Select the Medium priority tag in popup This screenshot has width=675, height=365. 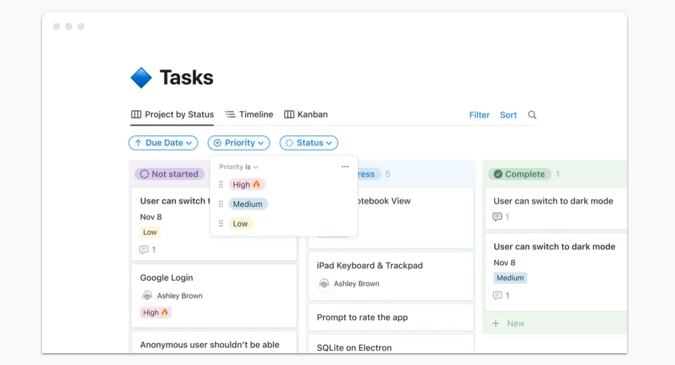coord(248,204)
